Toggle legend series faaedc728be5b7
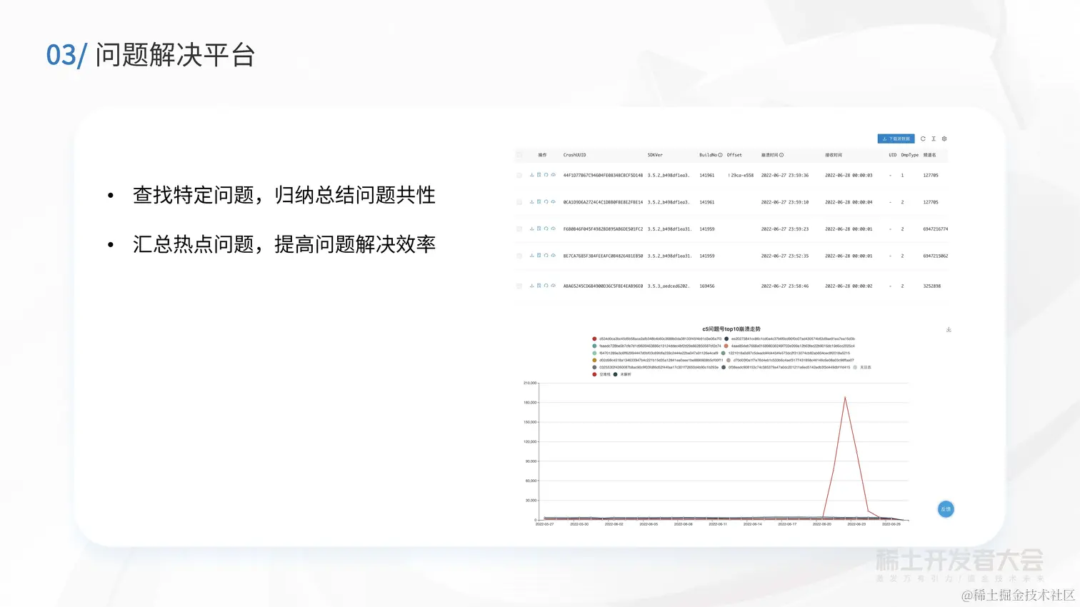This screenshot has width=1080, height=607. point(656,346)
